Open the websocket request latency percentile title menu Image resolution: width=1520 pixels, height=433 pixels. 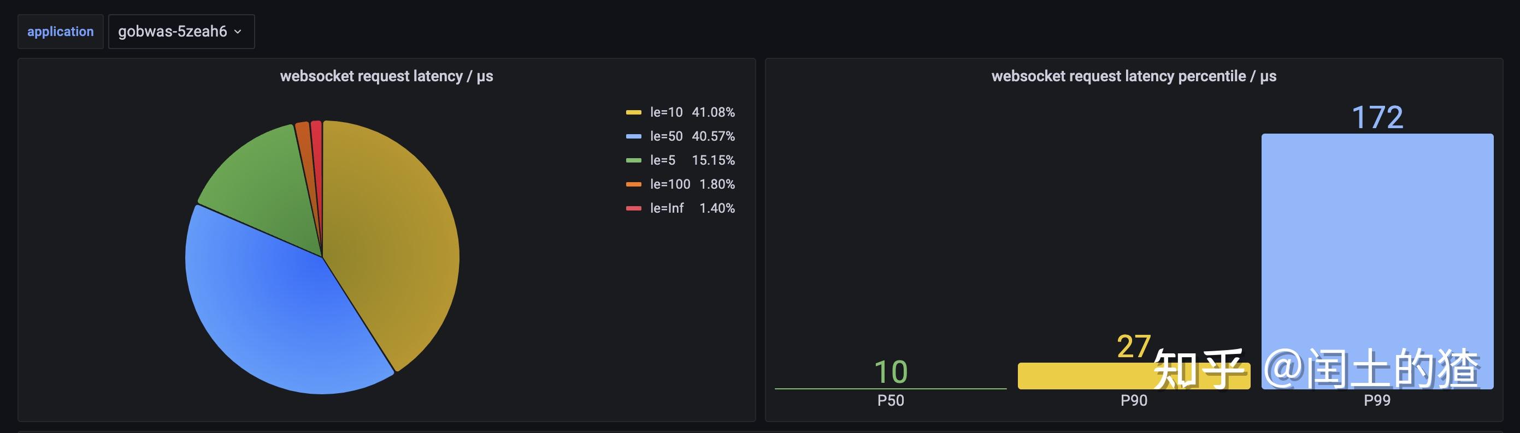point(1134,76)
